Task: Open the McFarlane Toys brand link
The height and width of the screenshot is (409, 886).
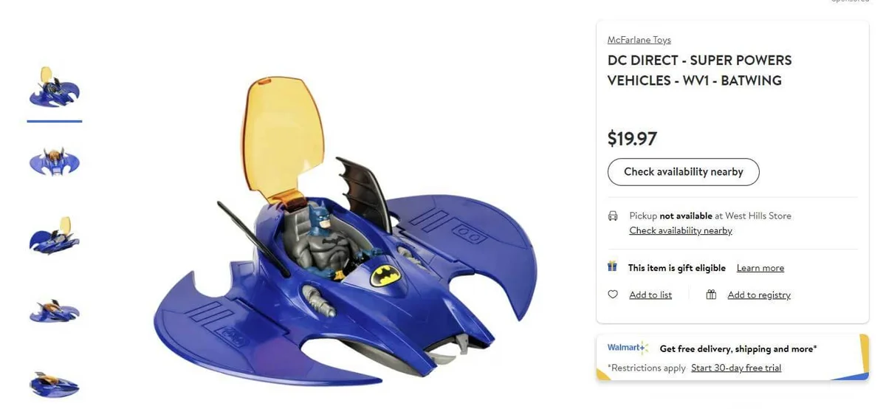Action: [639, 40]
